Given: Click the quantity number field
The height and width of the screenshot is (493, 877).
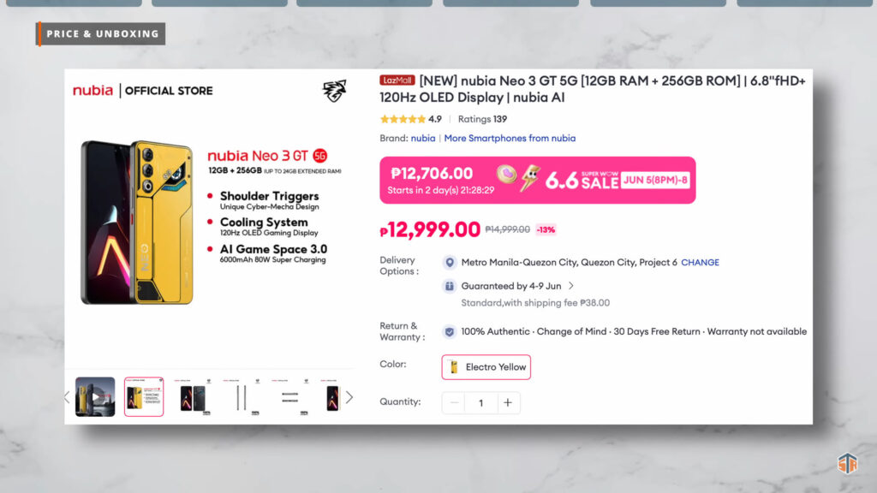Looking at the screenshot, I should [x=480, y=403].
